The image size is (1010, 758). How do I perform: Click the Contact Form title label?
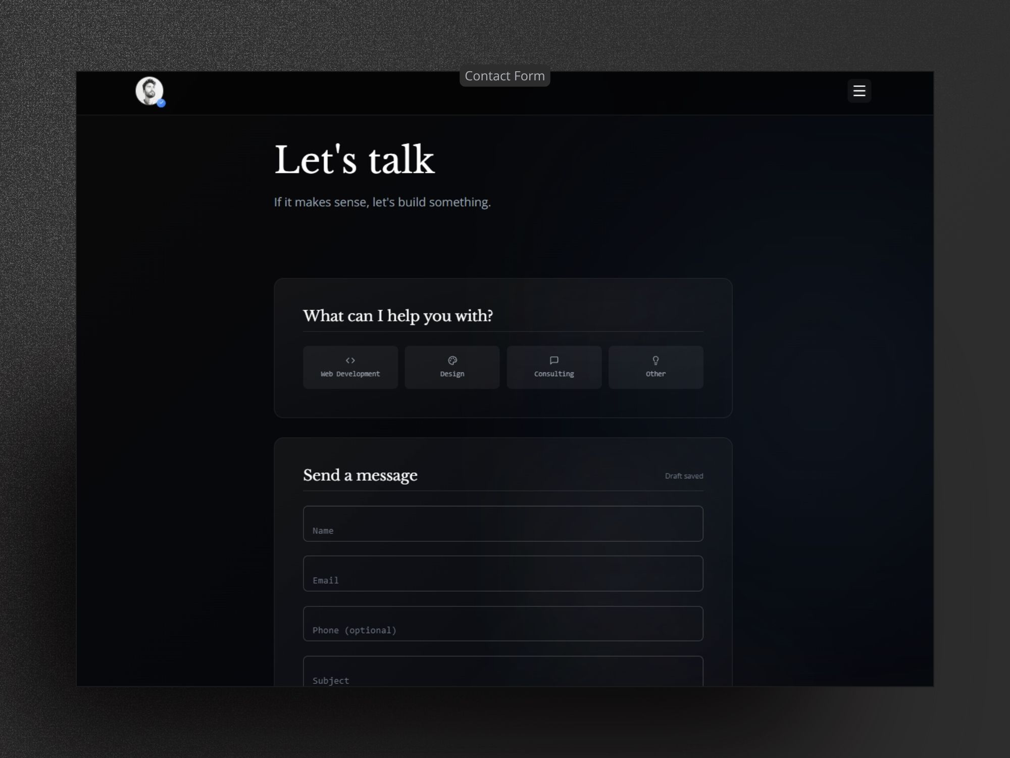tap(504, 76)
